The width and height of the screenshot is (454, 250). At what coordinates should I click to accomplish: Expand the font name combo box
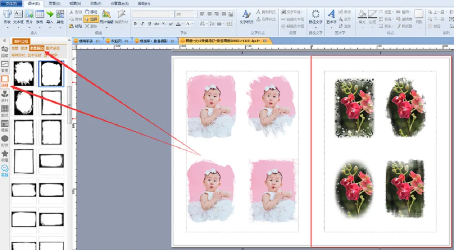(172, 14)
